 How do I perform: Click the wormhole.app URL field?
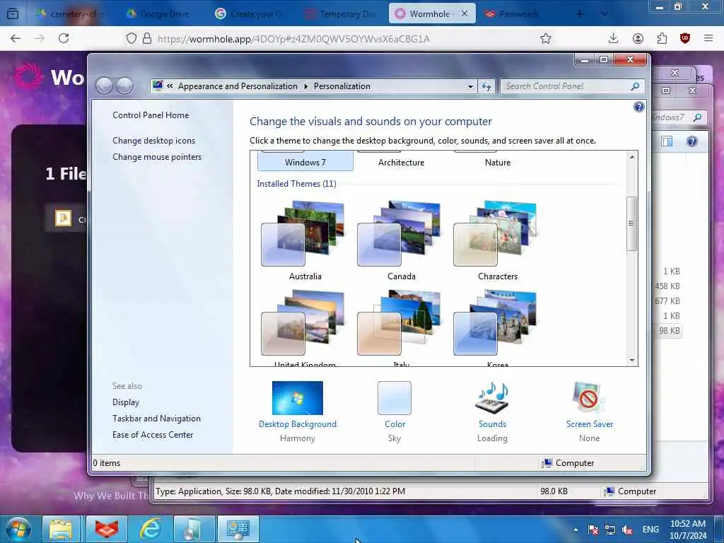click(x=293, y=39)
